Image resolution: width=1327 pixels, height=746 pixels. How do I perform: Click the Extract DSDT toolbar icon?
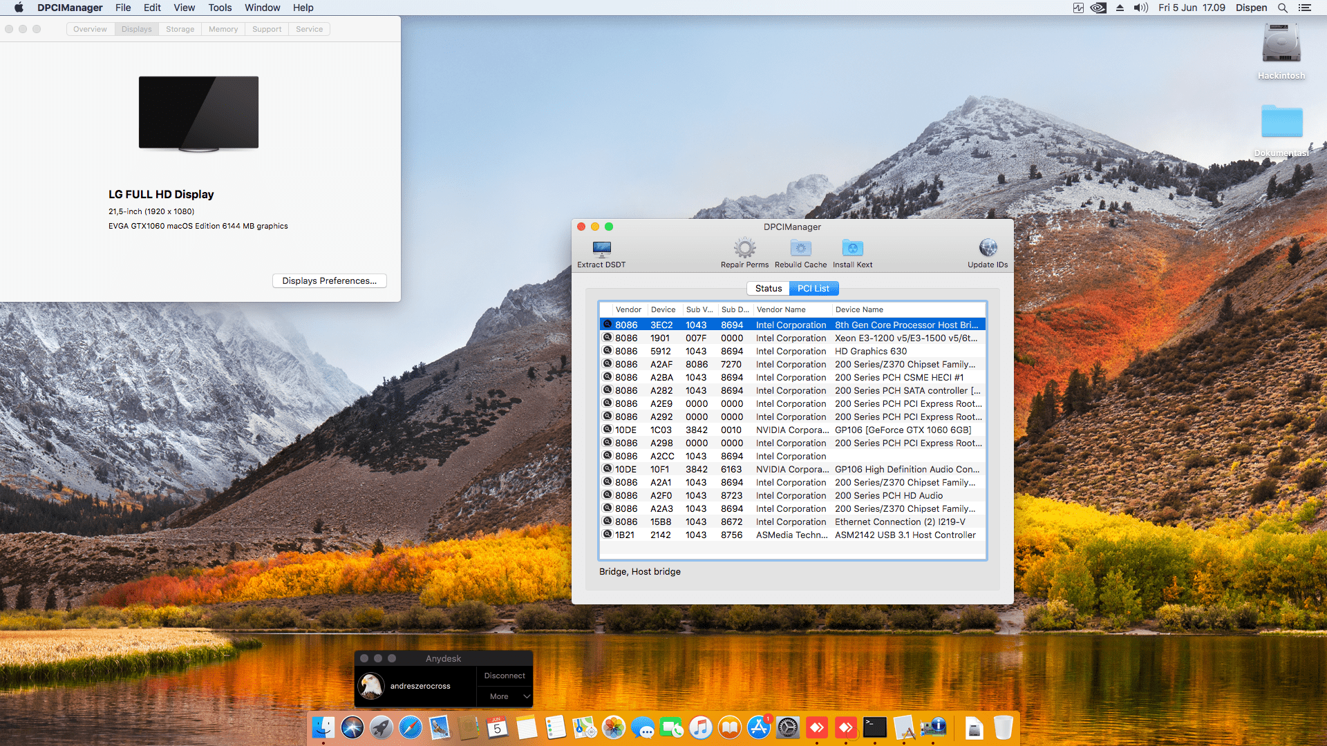point(601,249)
